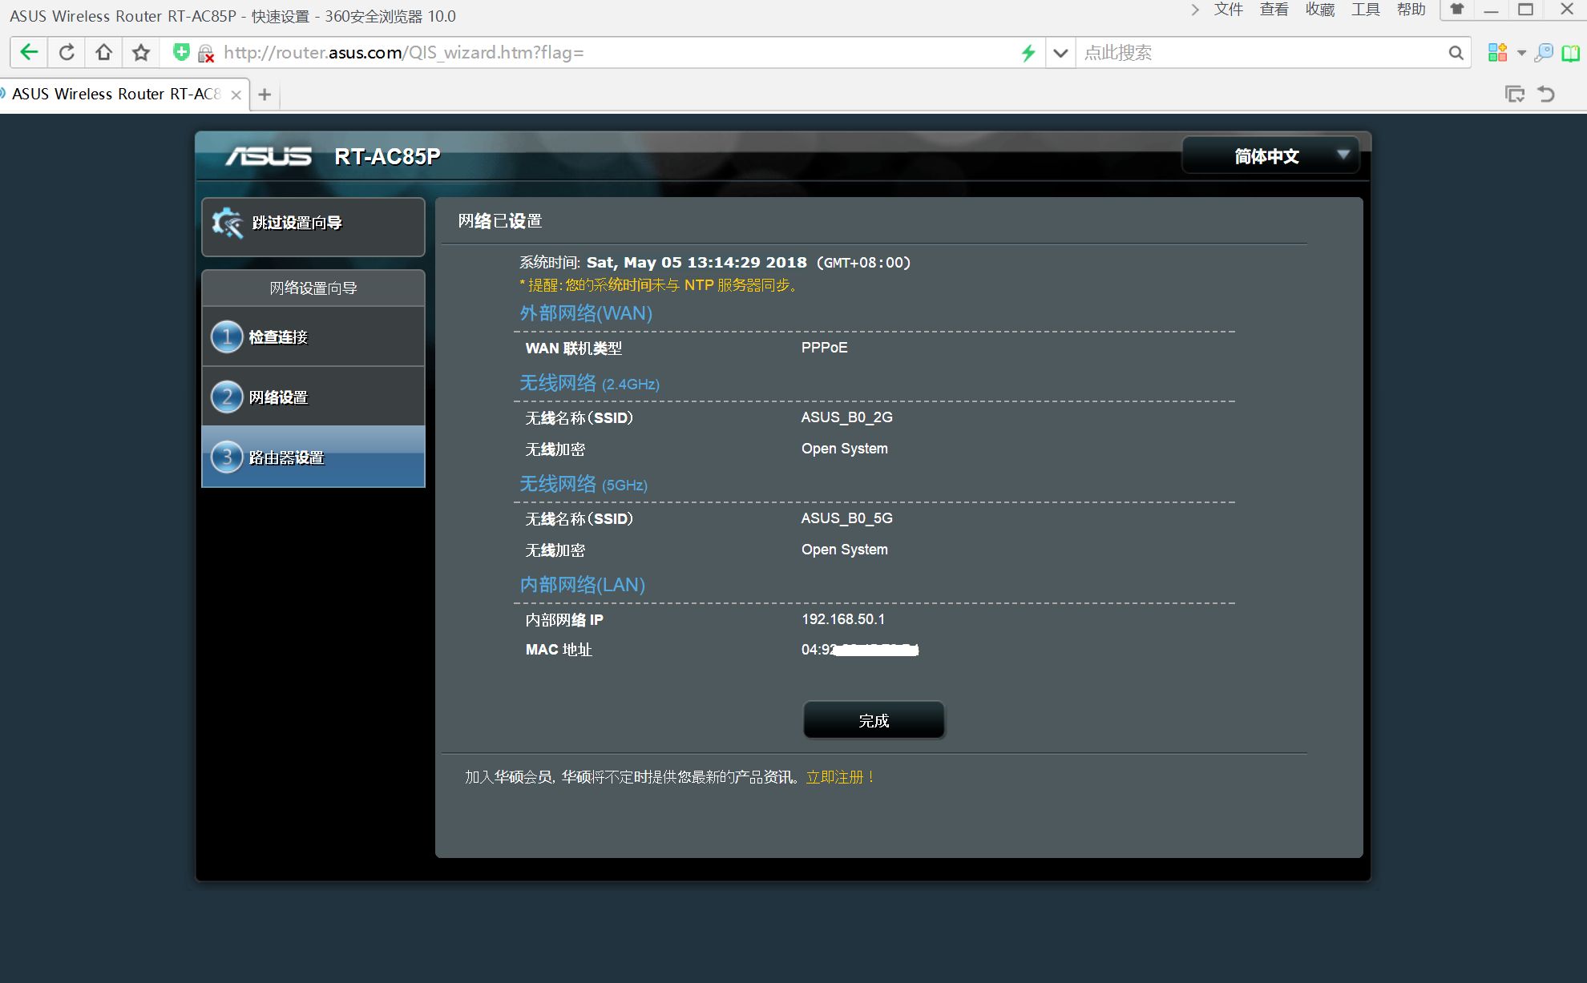
Task: Reload the page with the refresh icon
Action: (67, 53)
